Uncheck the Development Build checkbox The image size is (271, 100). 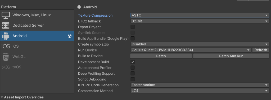(x=133, y=62)
